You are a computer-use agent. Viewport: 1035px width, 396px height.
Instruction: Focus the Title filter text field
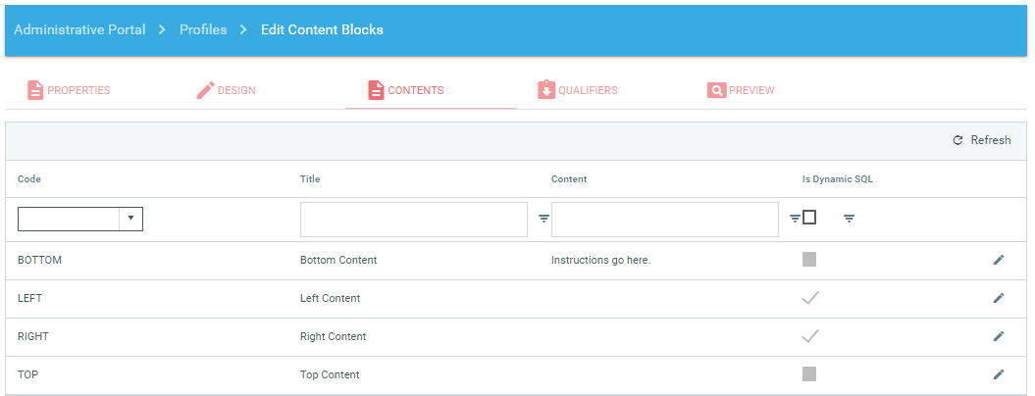(x=413, y=220)
